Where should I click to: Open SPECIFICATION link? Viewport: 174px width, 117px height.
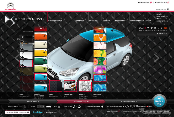(162, 21)
